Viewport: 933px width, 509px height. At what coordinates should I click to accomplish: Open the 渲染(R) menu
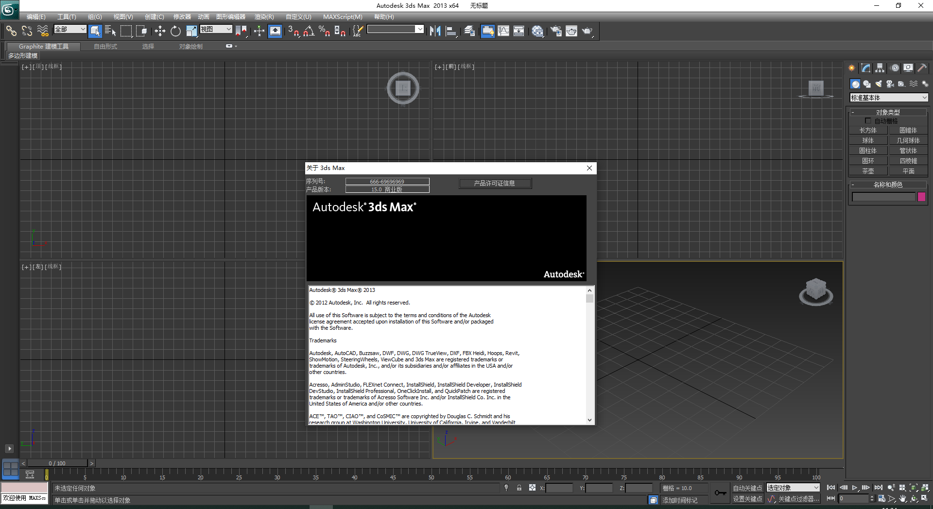point(264,17)
